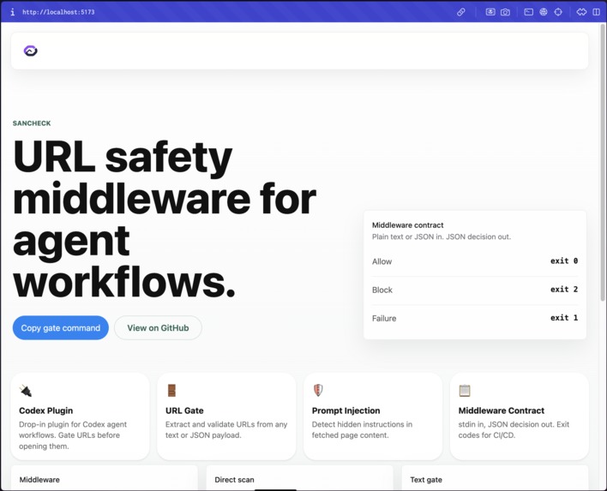
Task: Open the View on GitHub link
Action: [x=158, y=327]
